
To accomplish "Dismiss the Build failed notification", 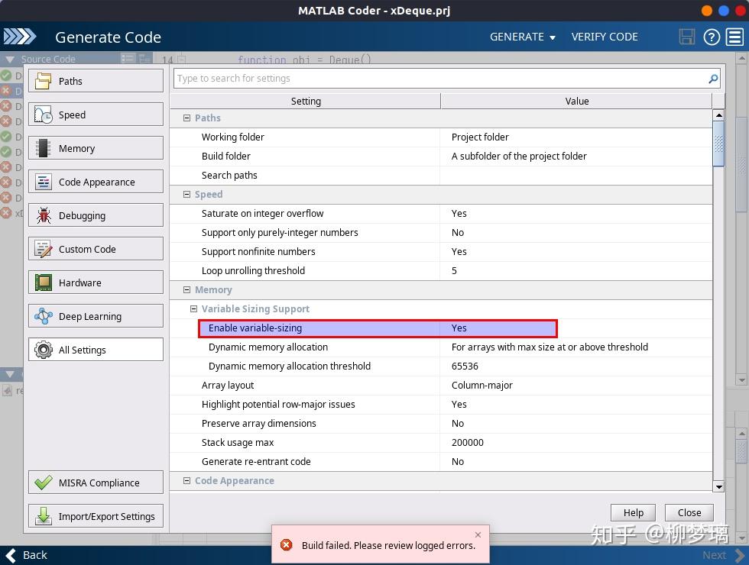I will click(x=478, y=535).
